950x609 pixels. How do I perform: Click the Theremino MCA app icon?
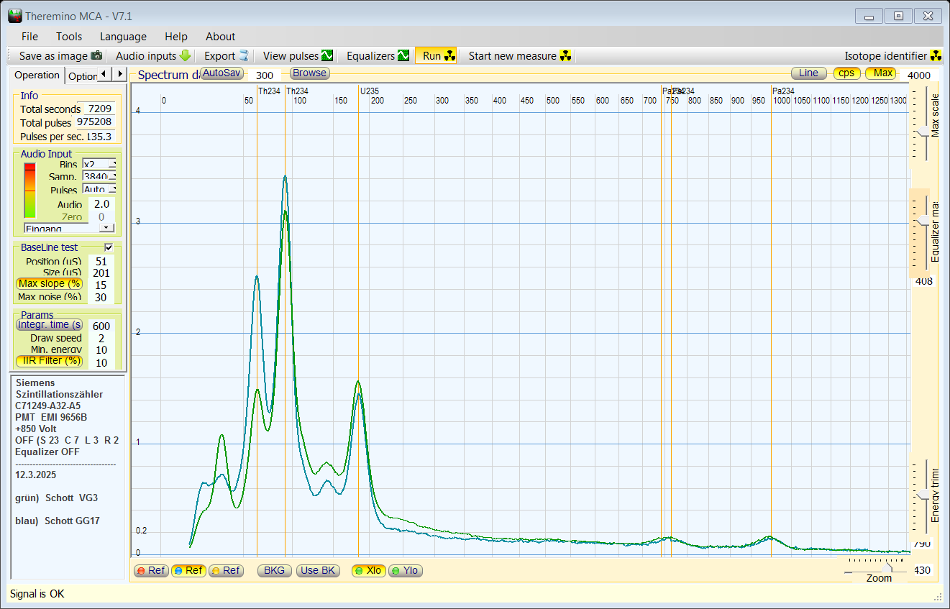(x=15, y=16)
